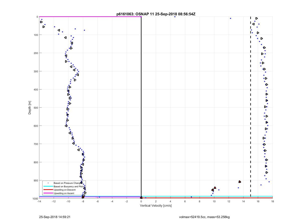
Task: Click x-axis tick label '-6'
Action: (97, 201)
